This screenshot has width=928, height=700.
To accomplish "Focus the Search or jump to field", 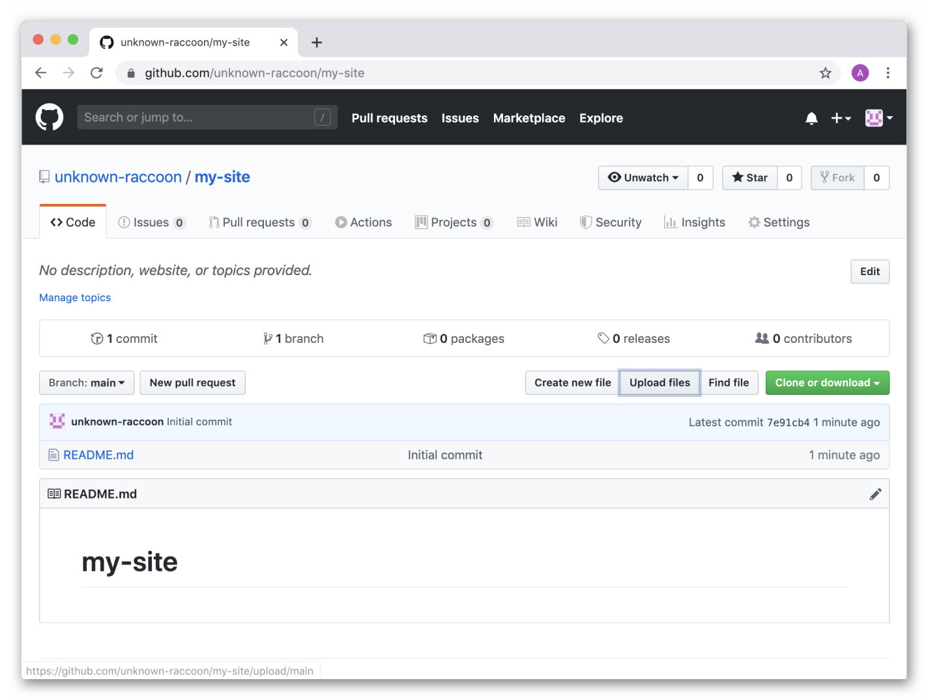I will click(x=207, y=117).
